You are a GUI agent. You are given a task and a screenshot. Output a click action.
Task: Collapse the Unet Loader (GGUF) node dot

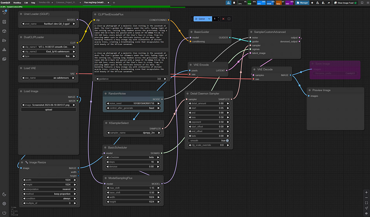tap(21, 14)
